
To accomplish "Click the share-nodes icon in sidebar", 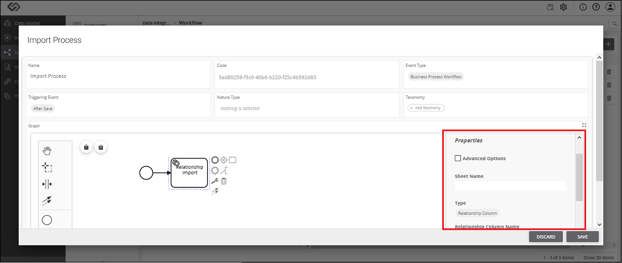I will point(7,52).
